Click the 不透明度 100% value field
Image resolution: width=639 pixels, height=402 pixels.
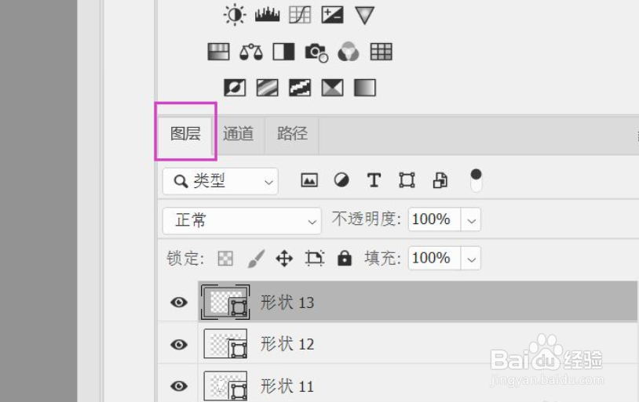coord(434,219)
